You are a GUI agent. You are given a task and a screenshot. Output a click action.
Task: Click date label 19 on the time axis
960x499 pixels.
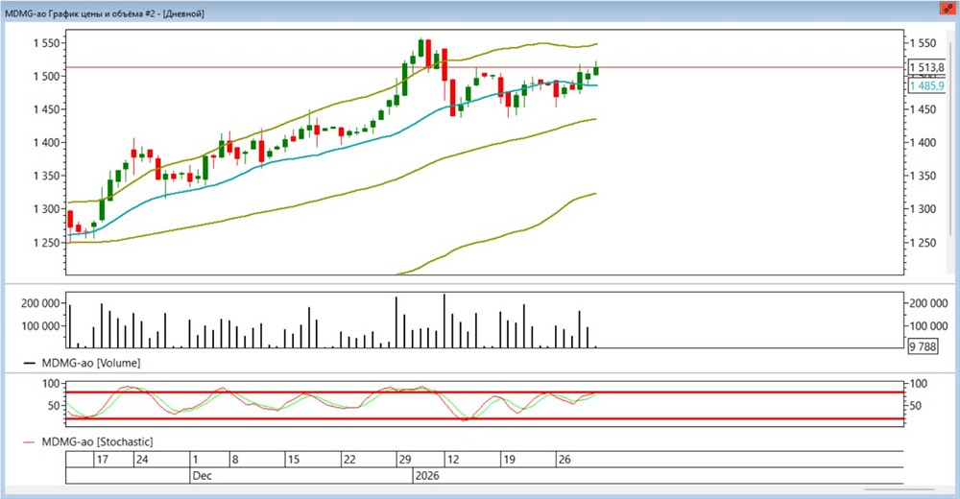(x=509, y=460)
